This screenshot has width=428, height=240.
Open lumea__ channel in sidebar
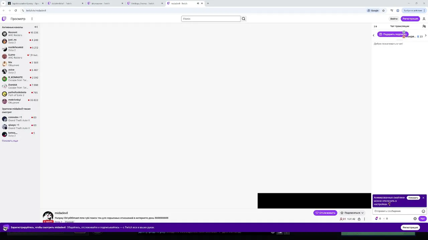point(20,134)
